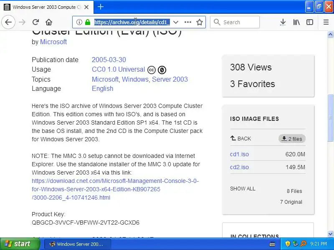Close the Windows Server 2003 tab

(x=86, y=7)
